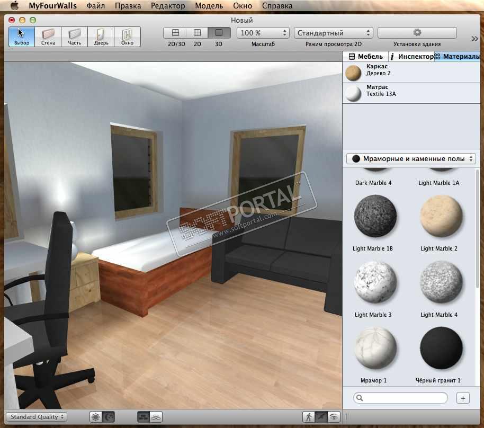Open the Материалы tab
The image size is (484, 428).
[x=458, y=57]
